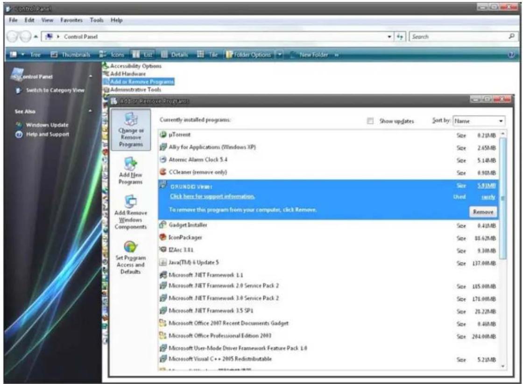Select the µTorrent program icon
Viewport: 523px width, 384px height.
pyautogui.click(x=163, y=135)
